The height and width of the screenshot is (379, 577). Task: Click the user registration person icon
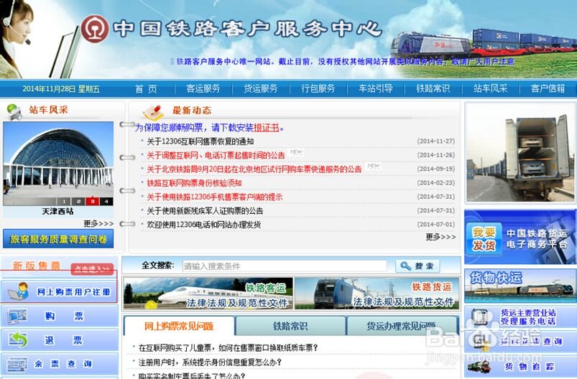(19, 291)
